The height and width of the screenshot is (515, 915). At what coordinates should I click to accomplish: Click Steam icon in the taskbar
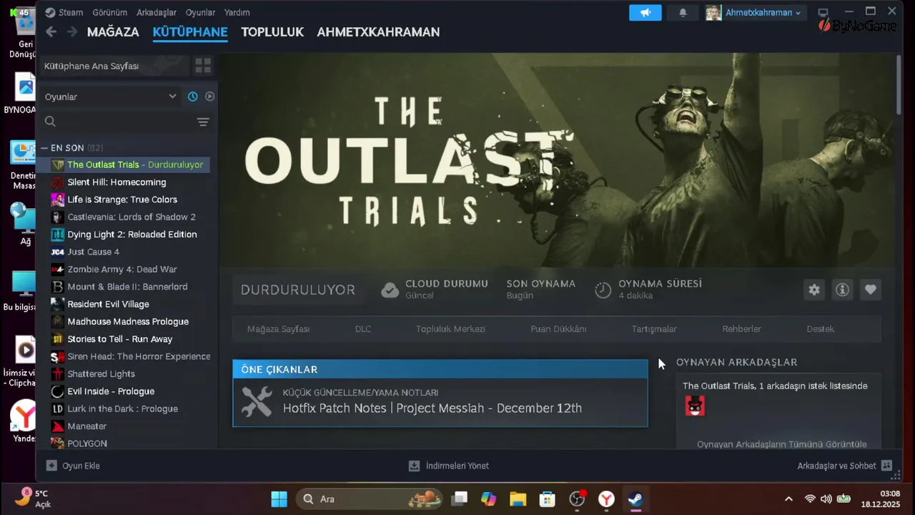635,499
